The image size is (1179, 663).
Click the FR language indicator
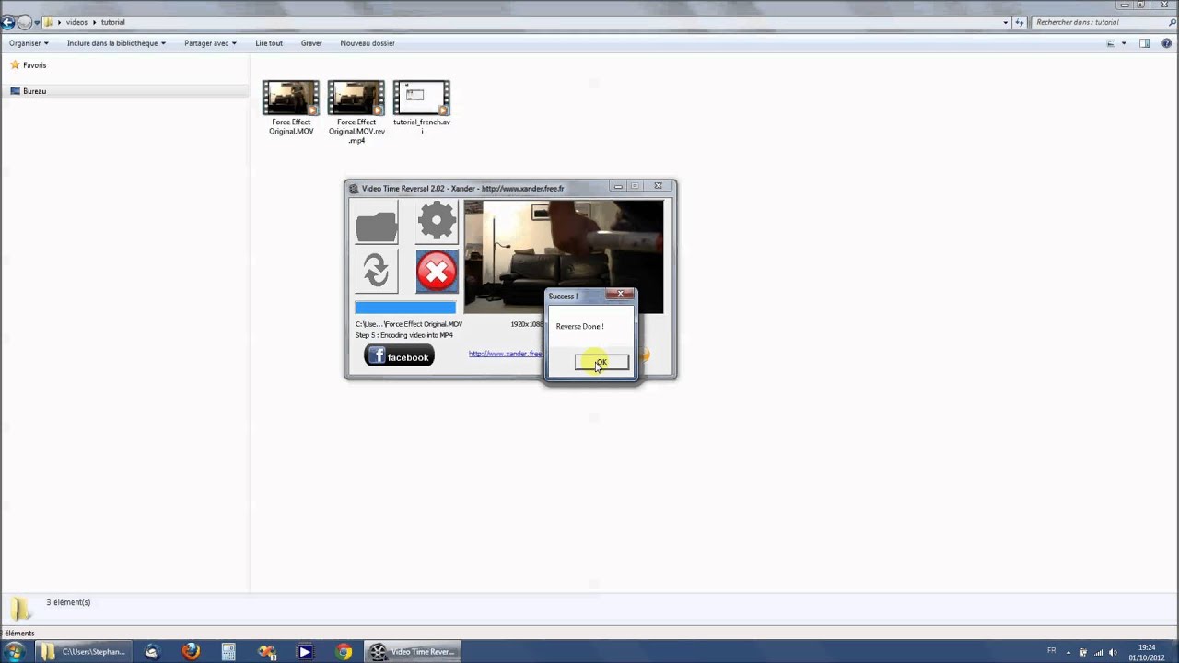(1052, 651)
